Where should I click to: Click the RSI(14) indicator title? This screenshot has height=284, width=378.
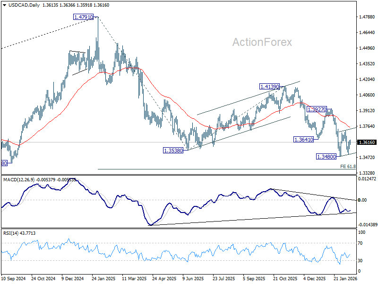pyautogui.click(x=9, y=233)
